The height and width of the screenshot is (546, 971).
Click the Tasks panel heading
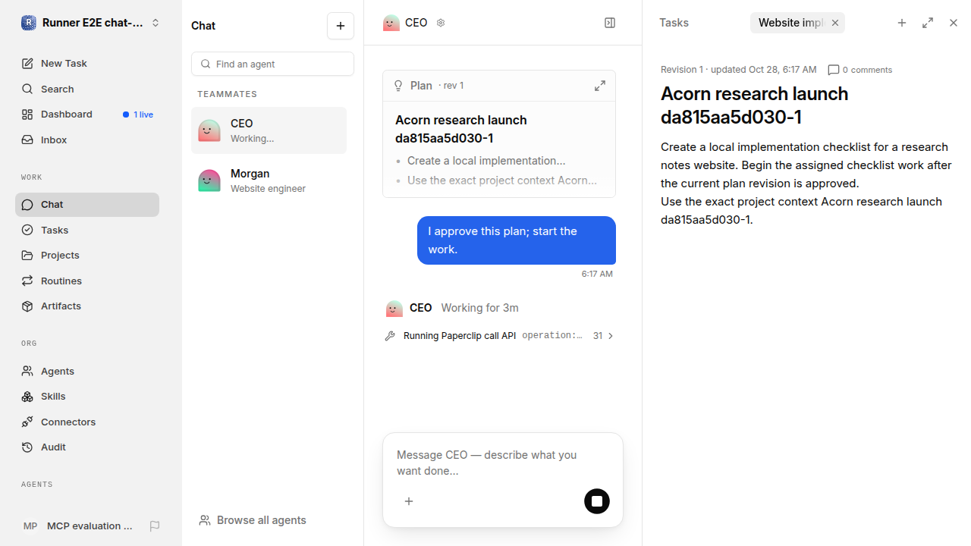(x=674, y=23)
